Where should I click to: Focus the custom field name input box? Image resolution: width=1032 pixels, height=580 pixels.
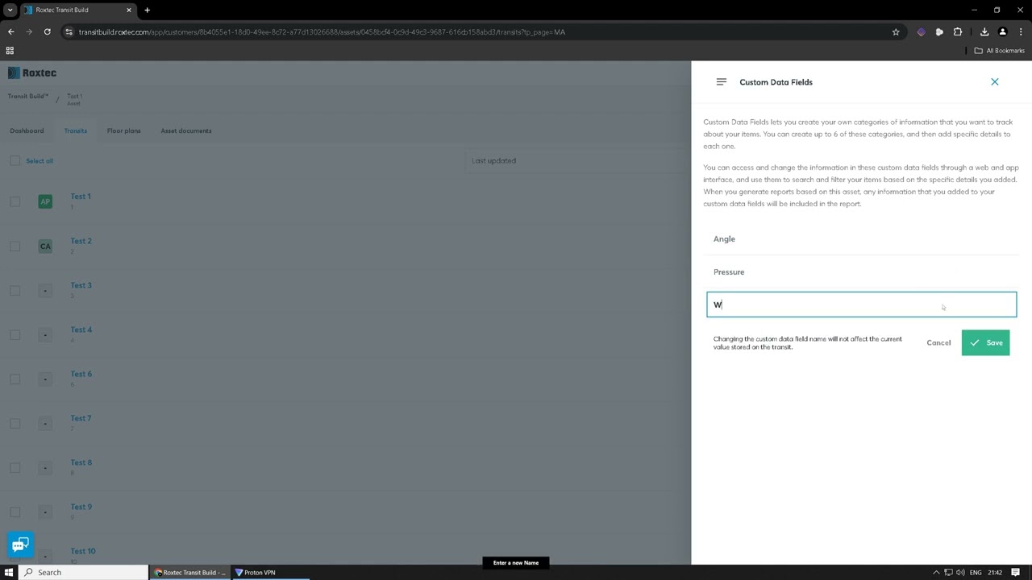861,304
